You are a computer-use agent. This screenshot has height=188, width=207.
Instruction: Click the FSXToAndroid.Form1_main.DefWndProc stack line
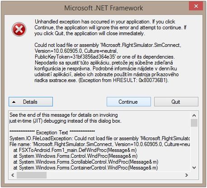click(x=75, y=150)
